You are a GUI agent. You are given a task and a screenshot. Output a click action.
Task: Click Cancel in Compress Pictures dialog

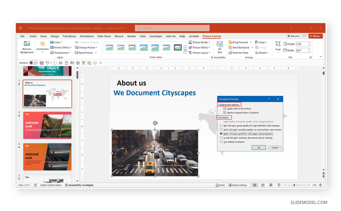(x=275, y=148)
